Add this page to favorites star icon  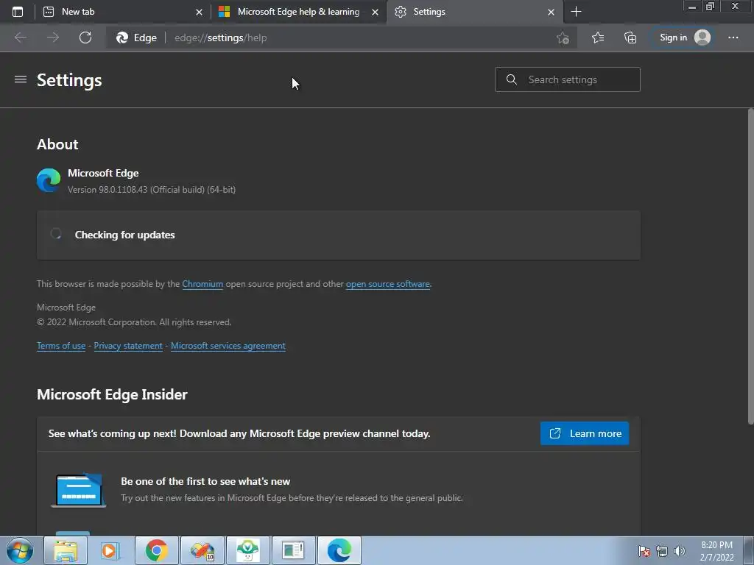tap(563, 38)
